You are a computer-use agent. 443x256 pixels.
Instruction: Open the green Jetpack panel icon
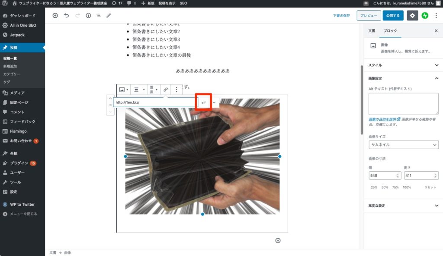pyautogui.click(x=425, y=16)
